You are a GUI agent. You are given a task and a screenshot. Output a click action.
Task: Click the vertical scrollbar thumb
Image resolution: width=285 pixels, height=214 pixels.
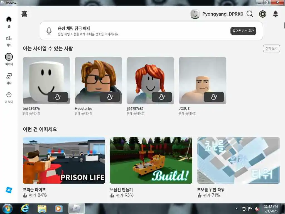pos(284,25)
